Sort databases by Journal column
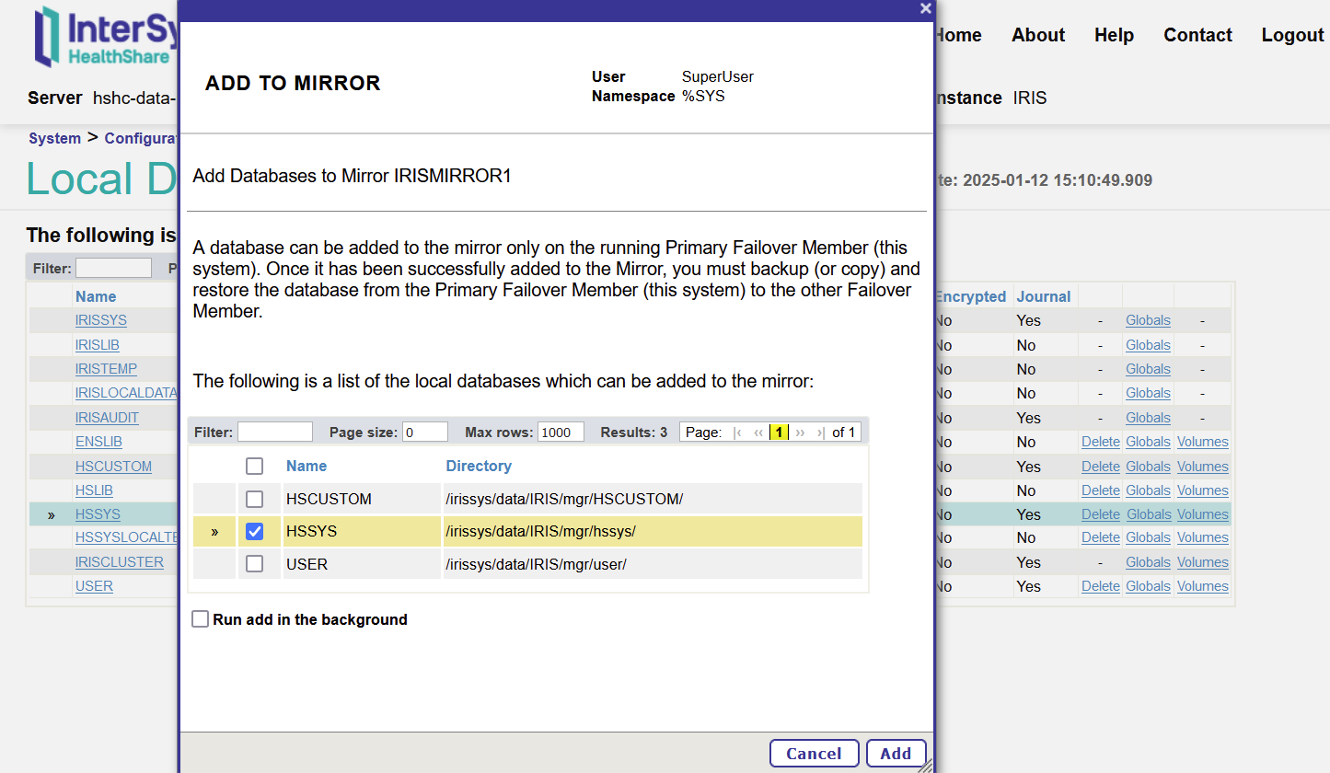 [x=1043, y=296]
